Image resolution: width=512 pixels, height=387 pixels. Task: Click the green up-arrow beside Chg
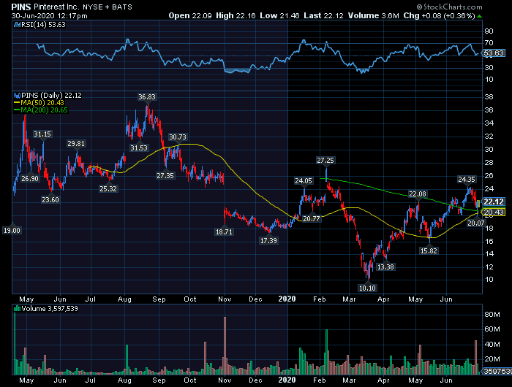tap(479, 16)
